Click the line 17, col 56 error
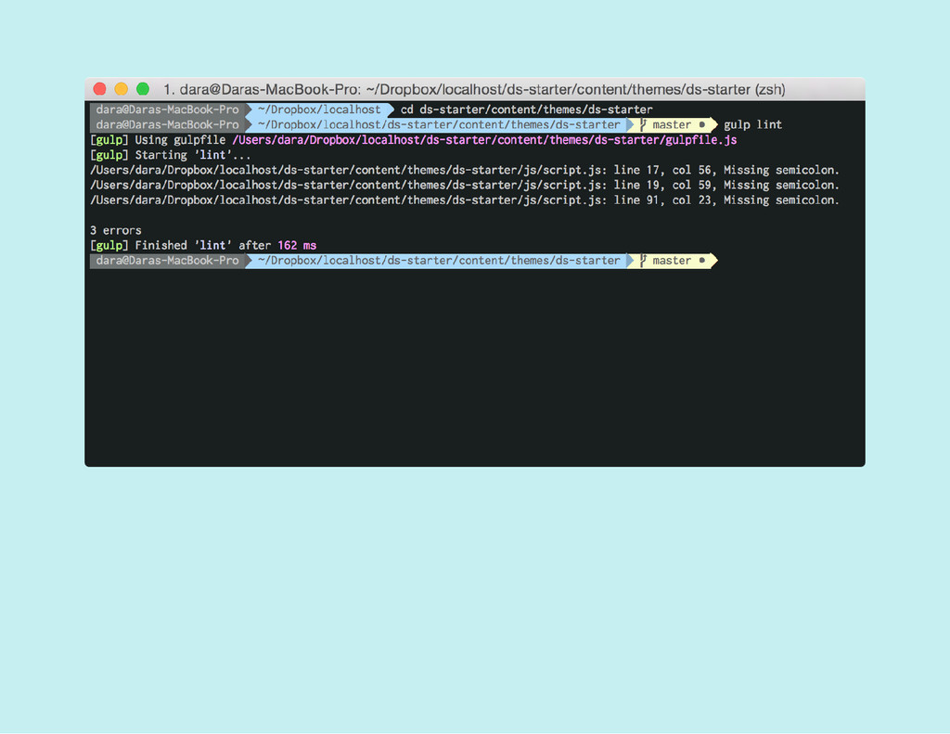This screenshot has width=950, height=734. pos(465,171)
